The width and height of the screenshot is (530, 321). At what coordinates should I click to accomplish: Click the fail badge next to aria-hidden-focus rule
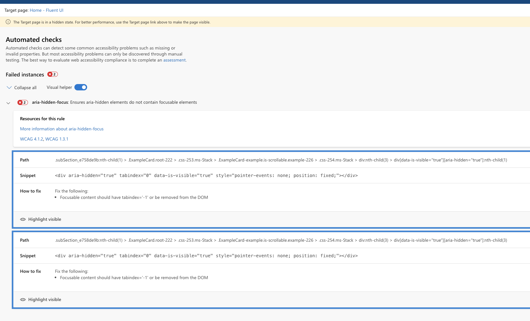(x=22, y=102)
